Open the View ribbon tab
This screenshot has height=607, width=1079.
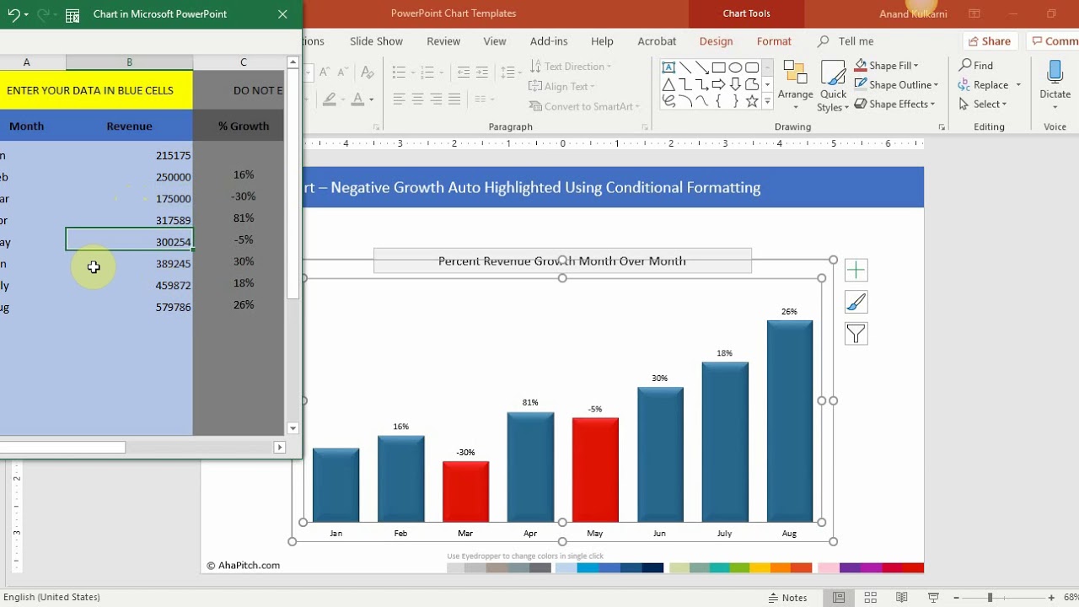[x=495, y=40]
